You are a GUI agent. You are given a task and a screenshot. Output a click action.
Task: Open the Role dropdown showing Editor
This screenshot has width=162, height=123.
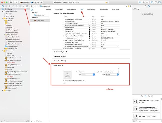(112, 74)
